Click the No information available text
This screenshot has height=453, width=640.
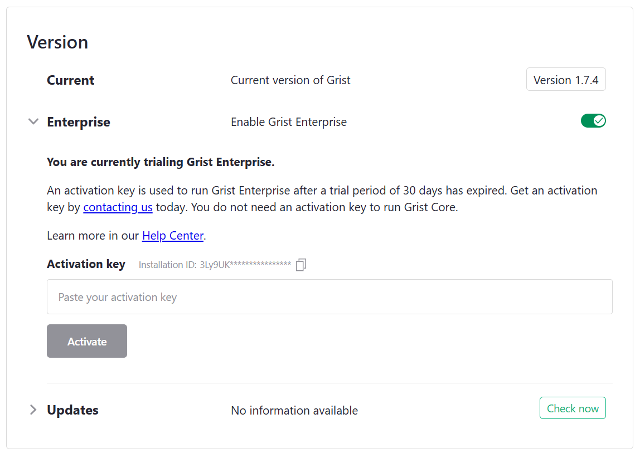pyautogui.click(x=294, y=411)
